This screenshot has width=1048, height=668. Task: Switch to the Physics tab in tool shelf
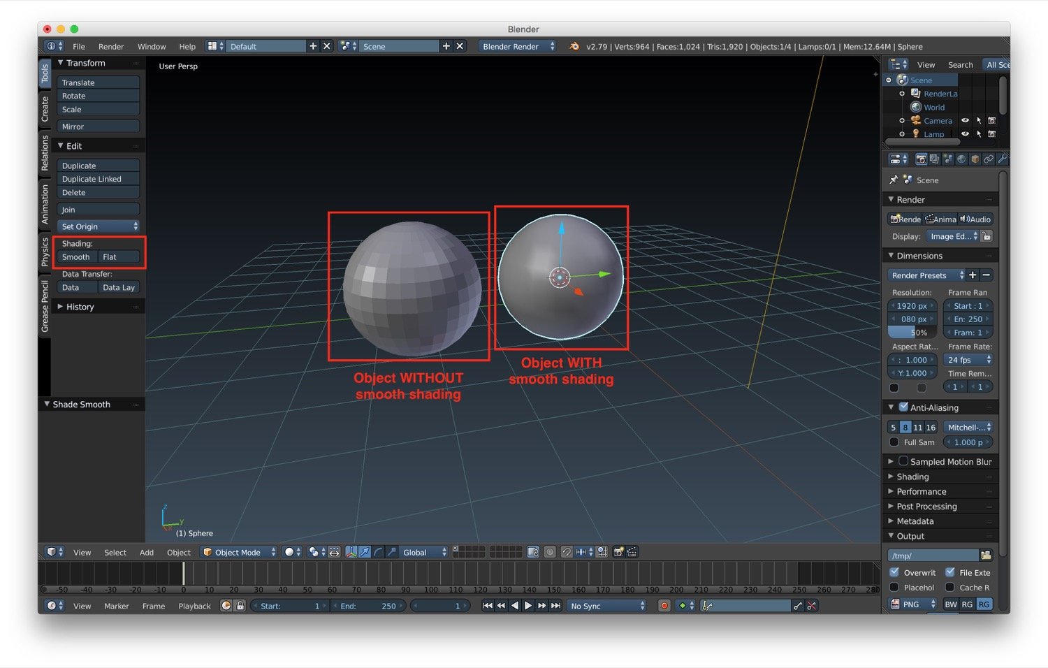tap(45, 252)
